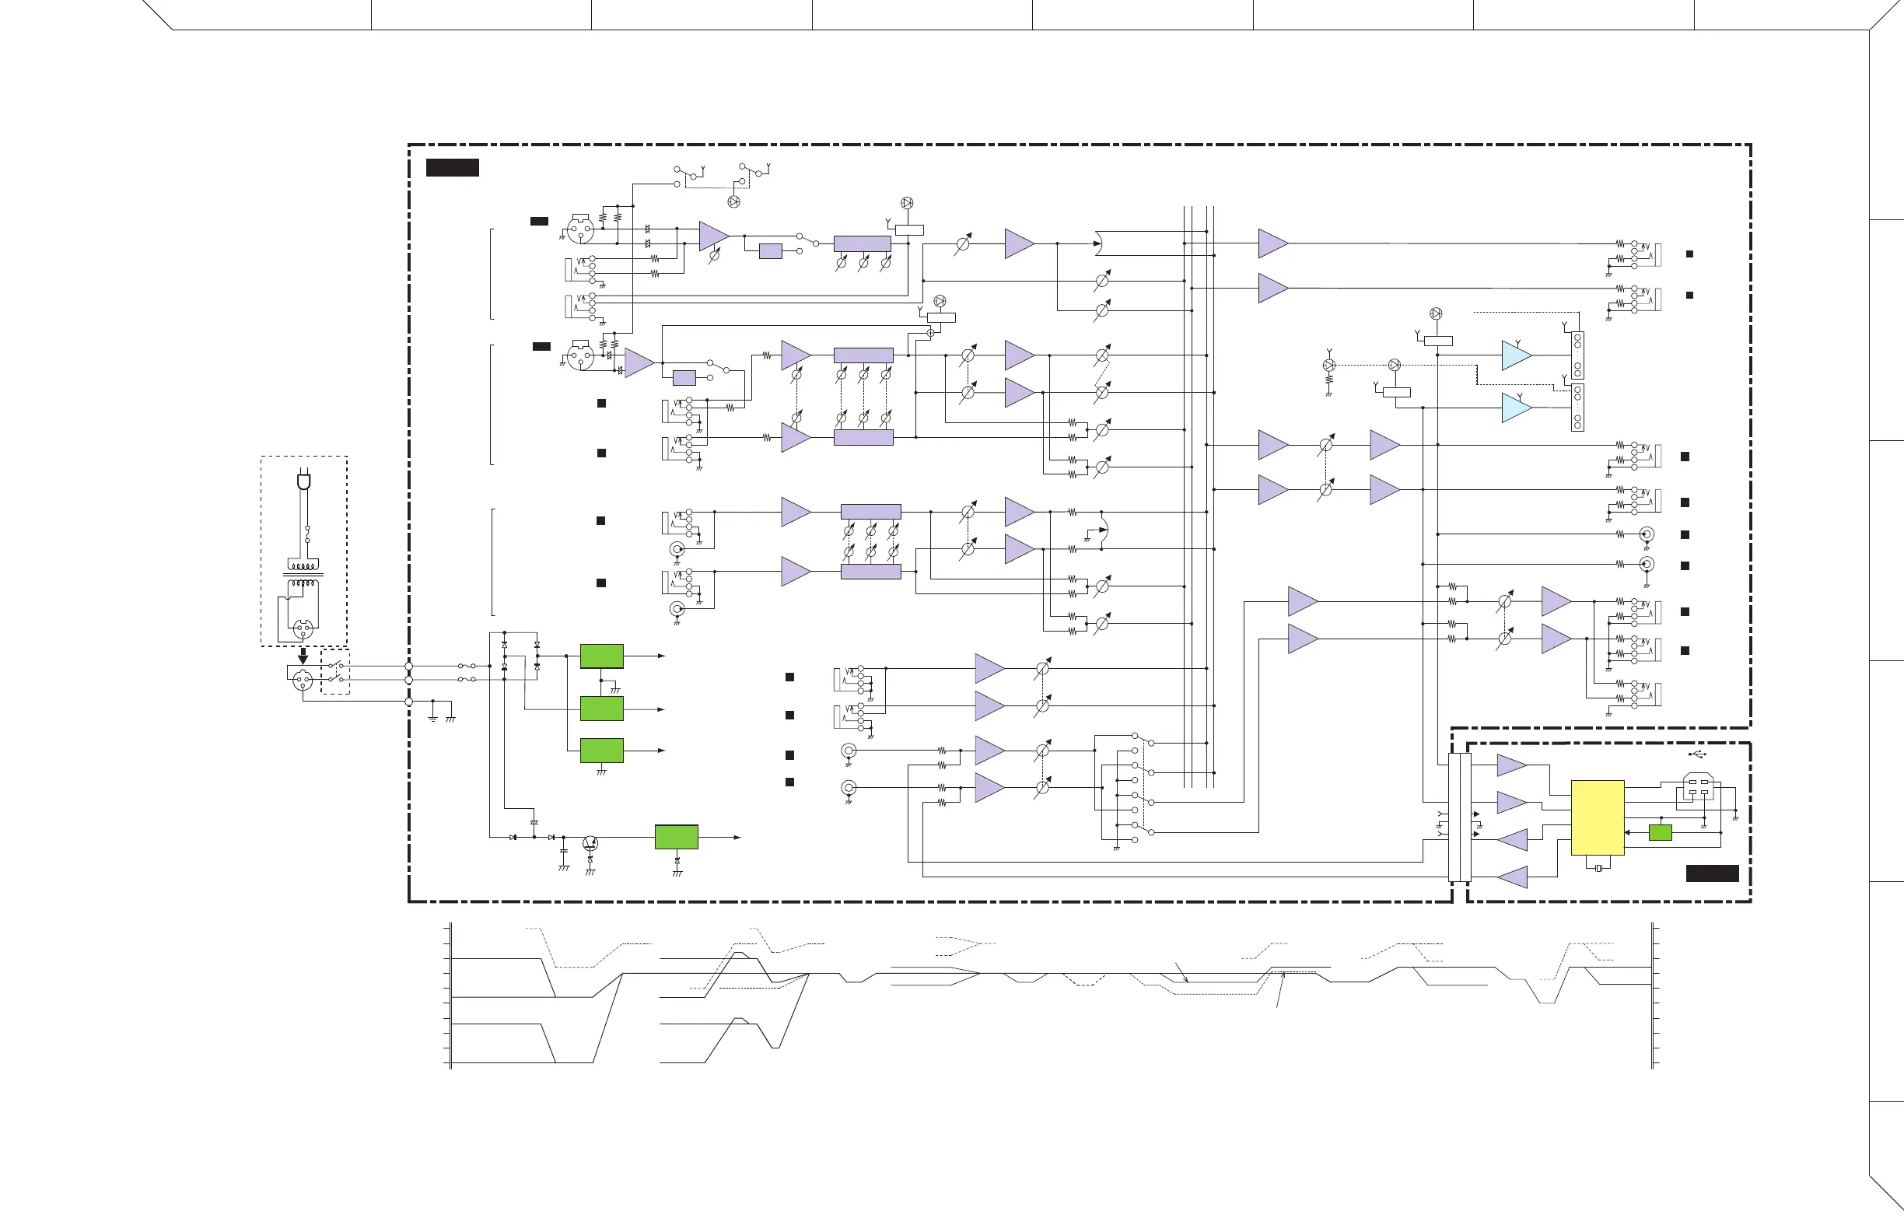Click the crystal oscillator under the yellow chip

click(1598, 868)
